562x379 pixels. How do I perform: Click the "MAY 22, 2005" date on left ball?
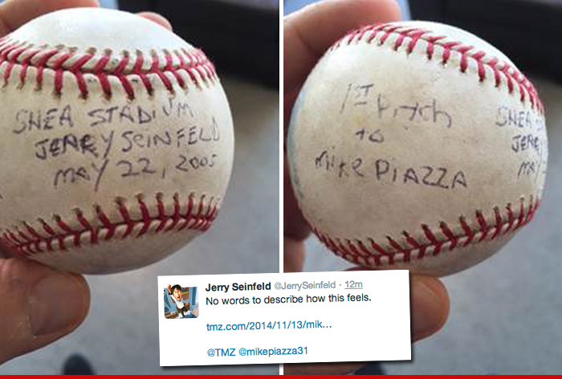click(x=136, y=169)
